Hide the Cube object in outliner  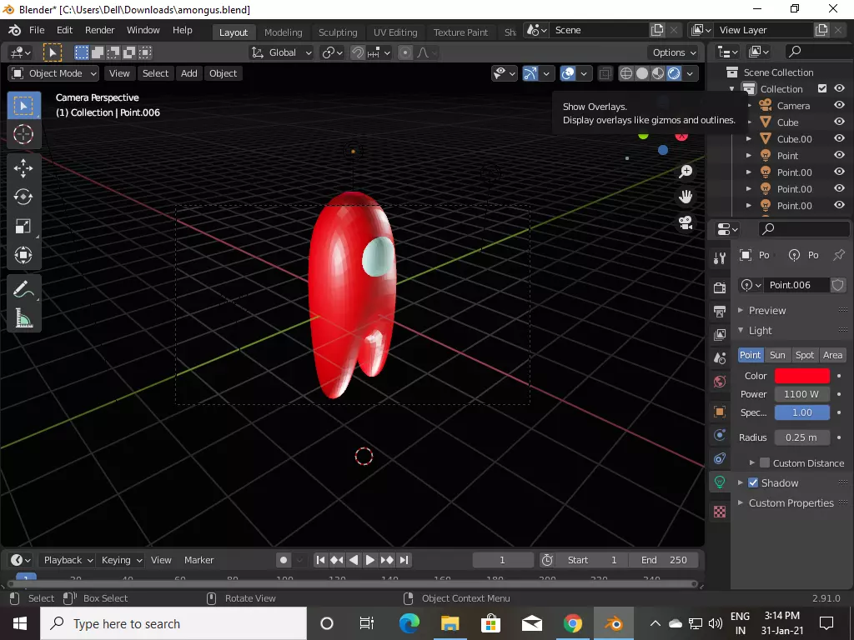coord(839,122)
